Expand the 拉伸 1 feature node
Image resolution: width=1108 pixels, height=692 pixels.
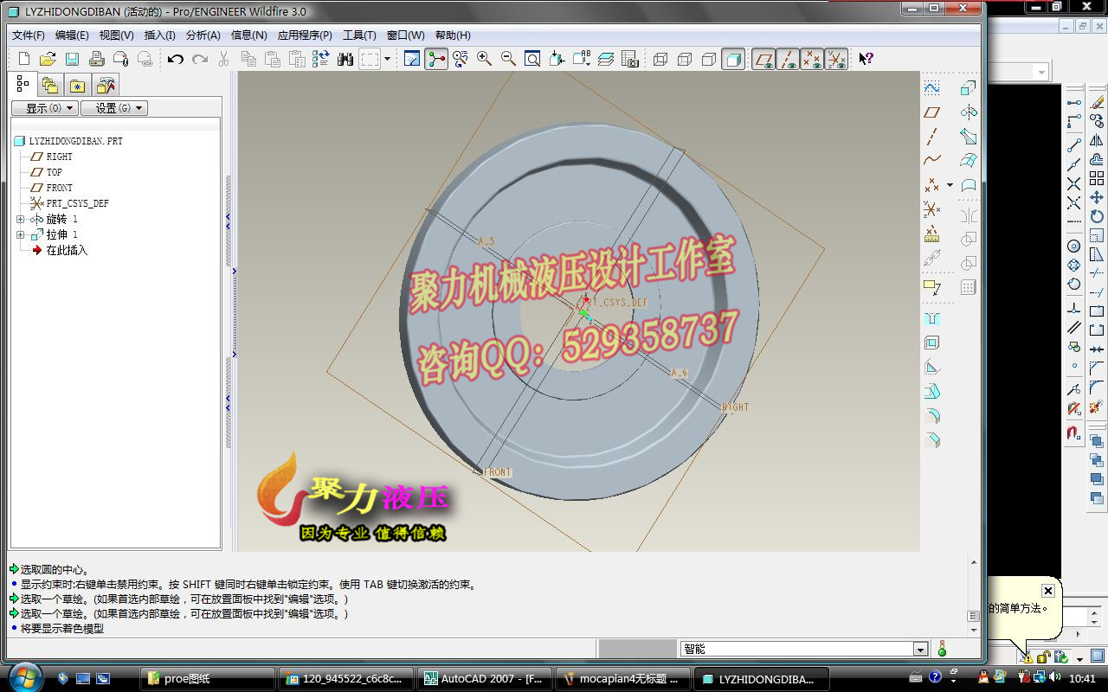[21, 235]
